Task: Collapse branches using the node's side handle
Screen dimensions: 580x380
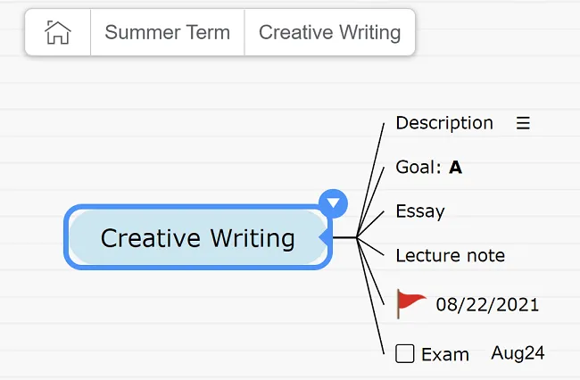Action: click(326, 237)
